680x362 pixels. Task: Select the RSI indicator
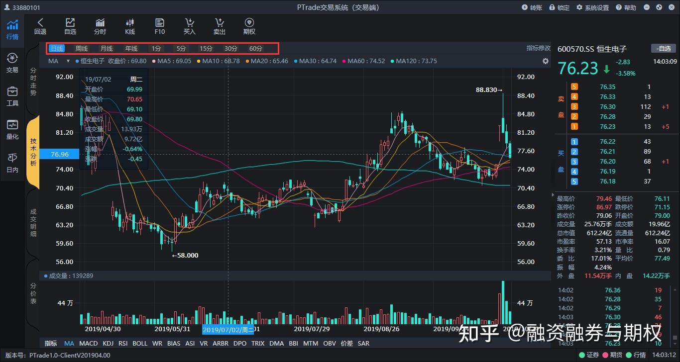coord(123,343)
